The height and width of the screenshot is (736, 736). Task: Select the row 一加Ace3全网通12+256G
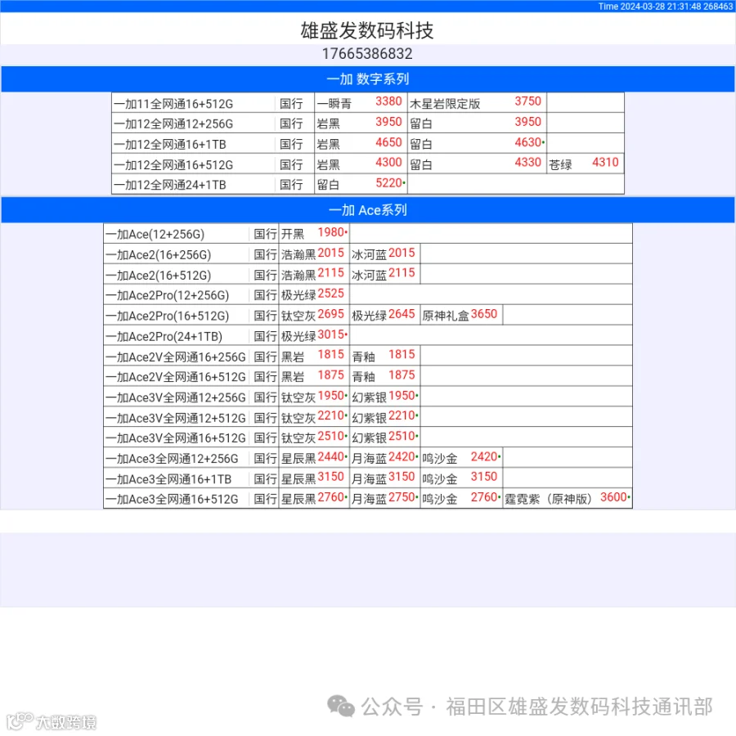pos(368,458)
